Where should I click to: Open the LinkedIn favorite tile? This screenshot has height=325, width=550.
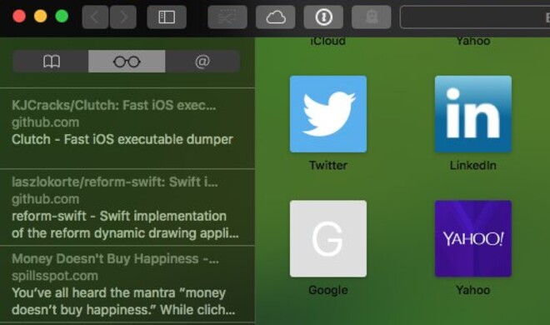tap(473, 114)
